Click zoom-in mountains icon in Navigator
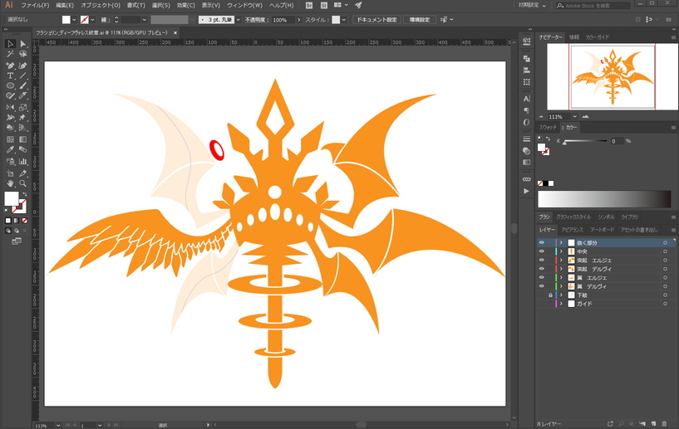Image resolution: width=679 pixels, height=429 pixels. click(585, 116)
